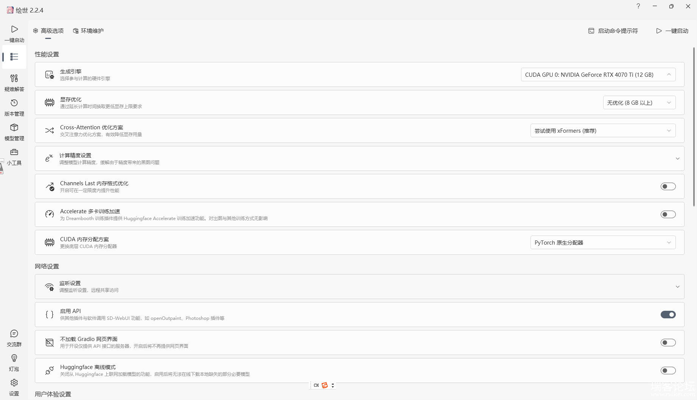Screen dimensions: 697x400
Task: Click the Channels Last chart icon
Action: (x=50, y=186)
